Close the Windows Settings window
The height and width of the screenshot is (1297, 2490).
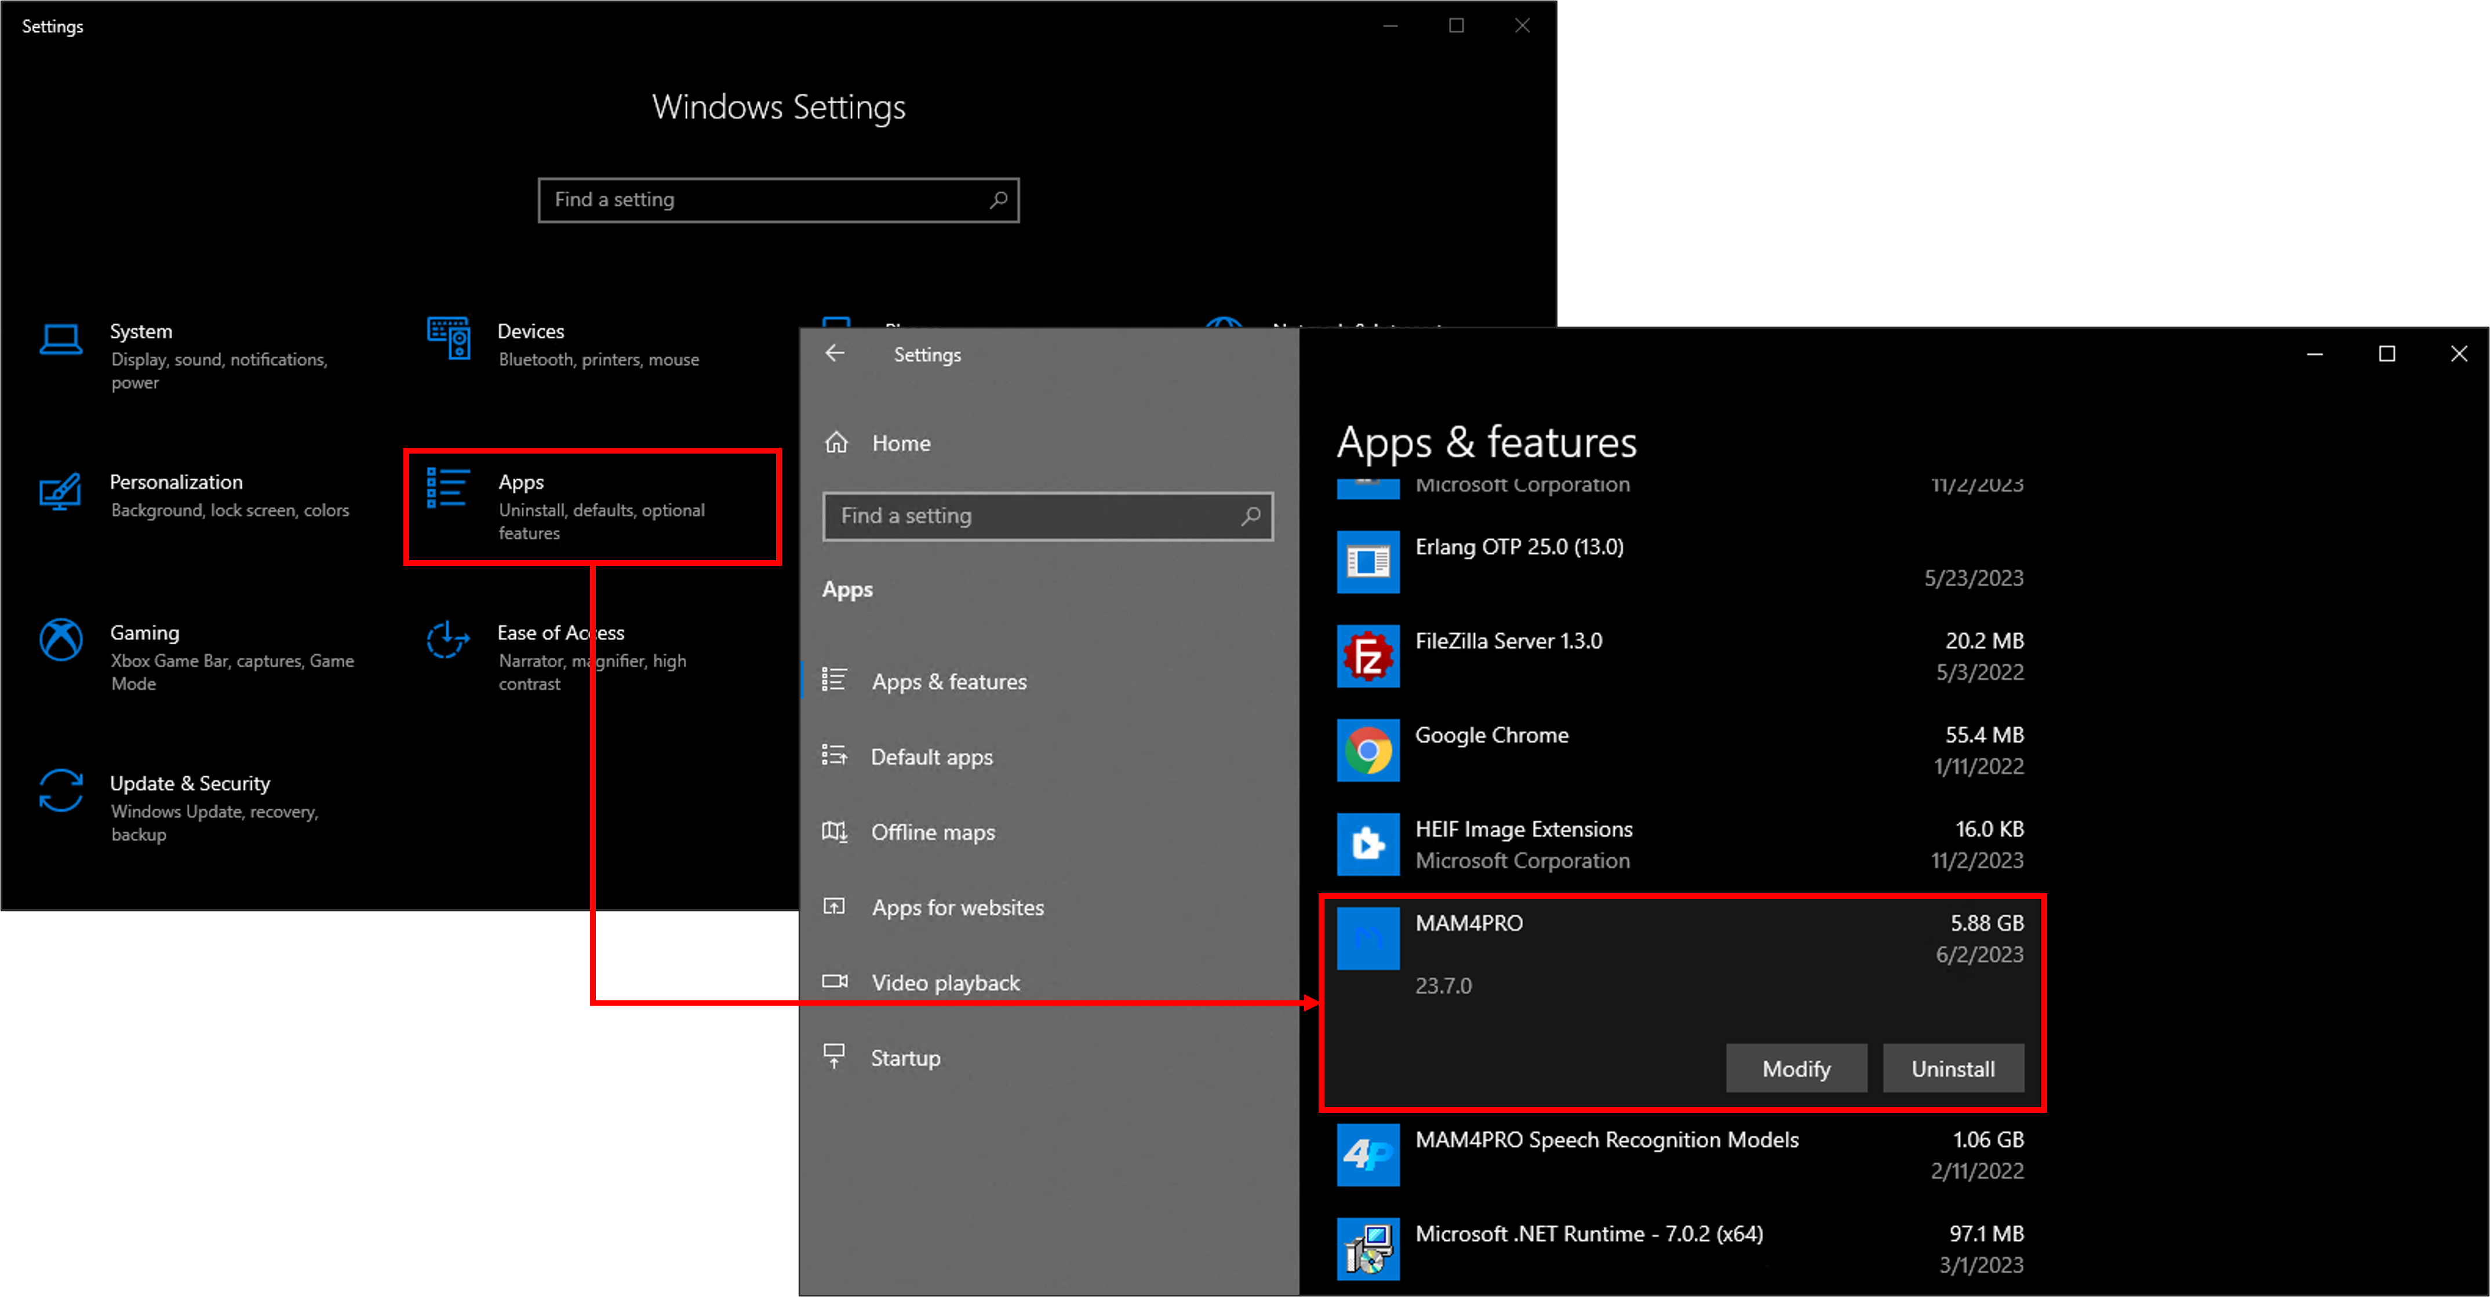pos(1521,26)
